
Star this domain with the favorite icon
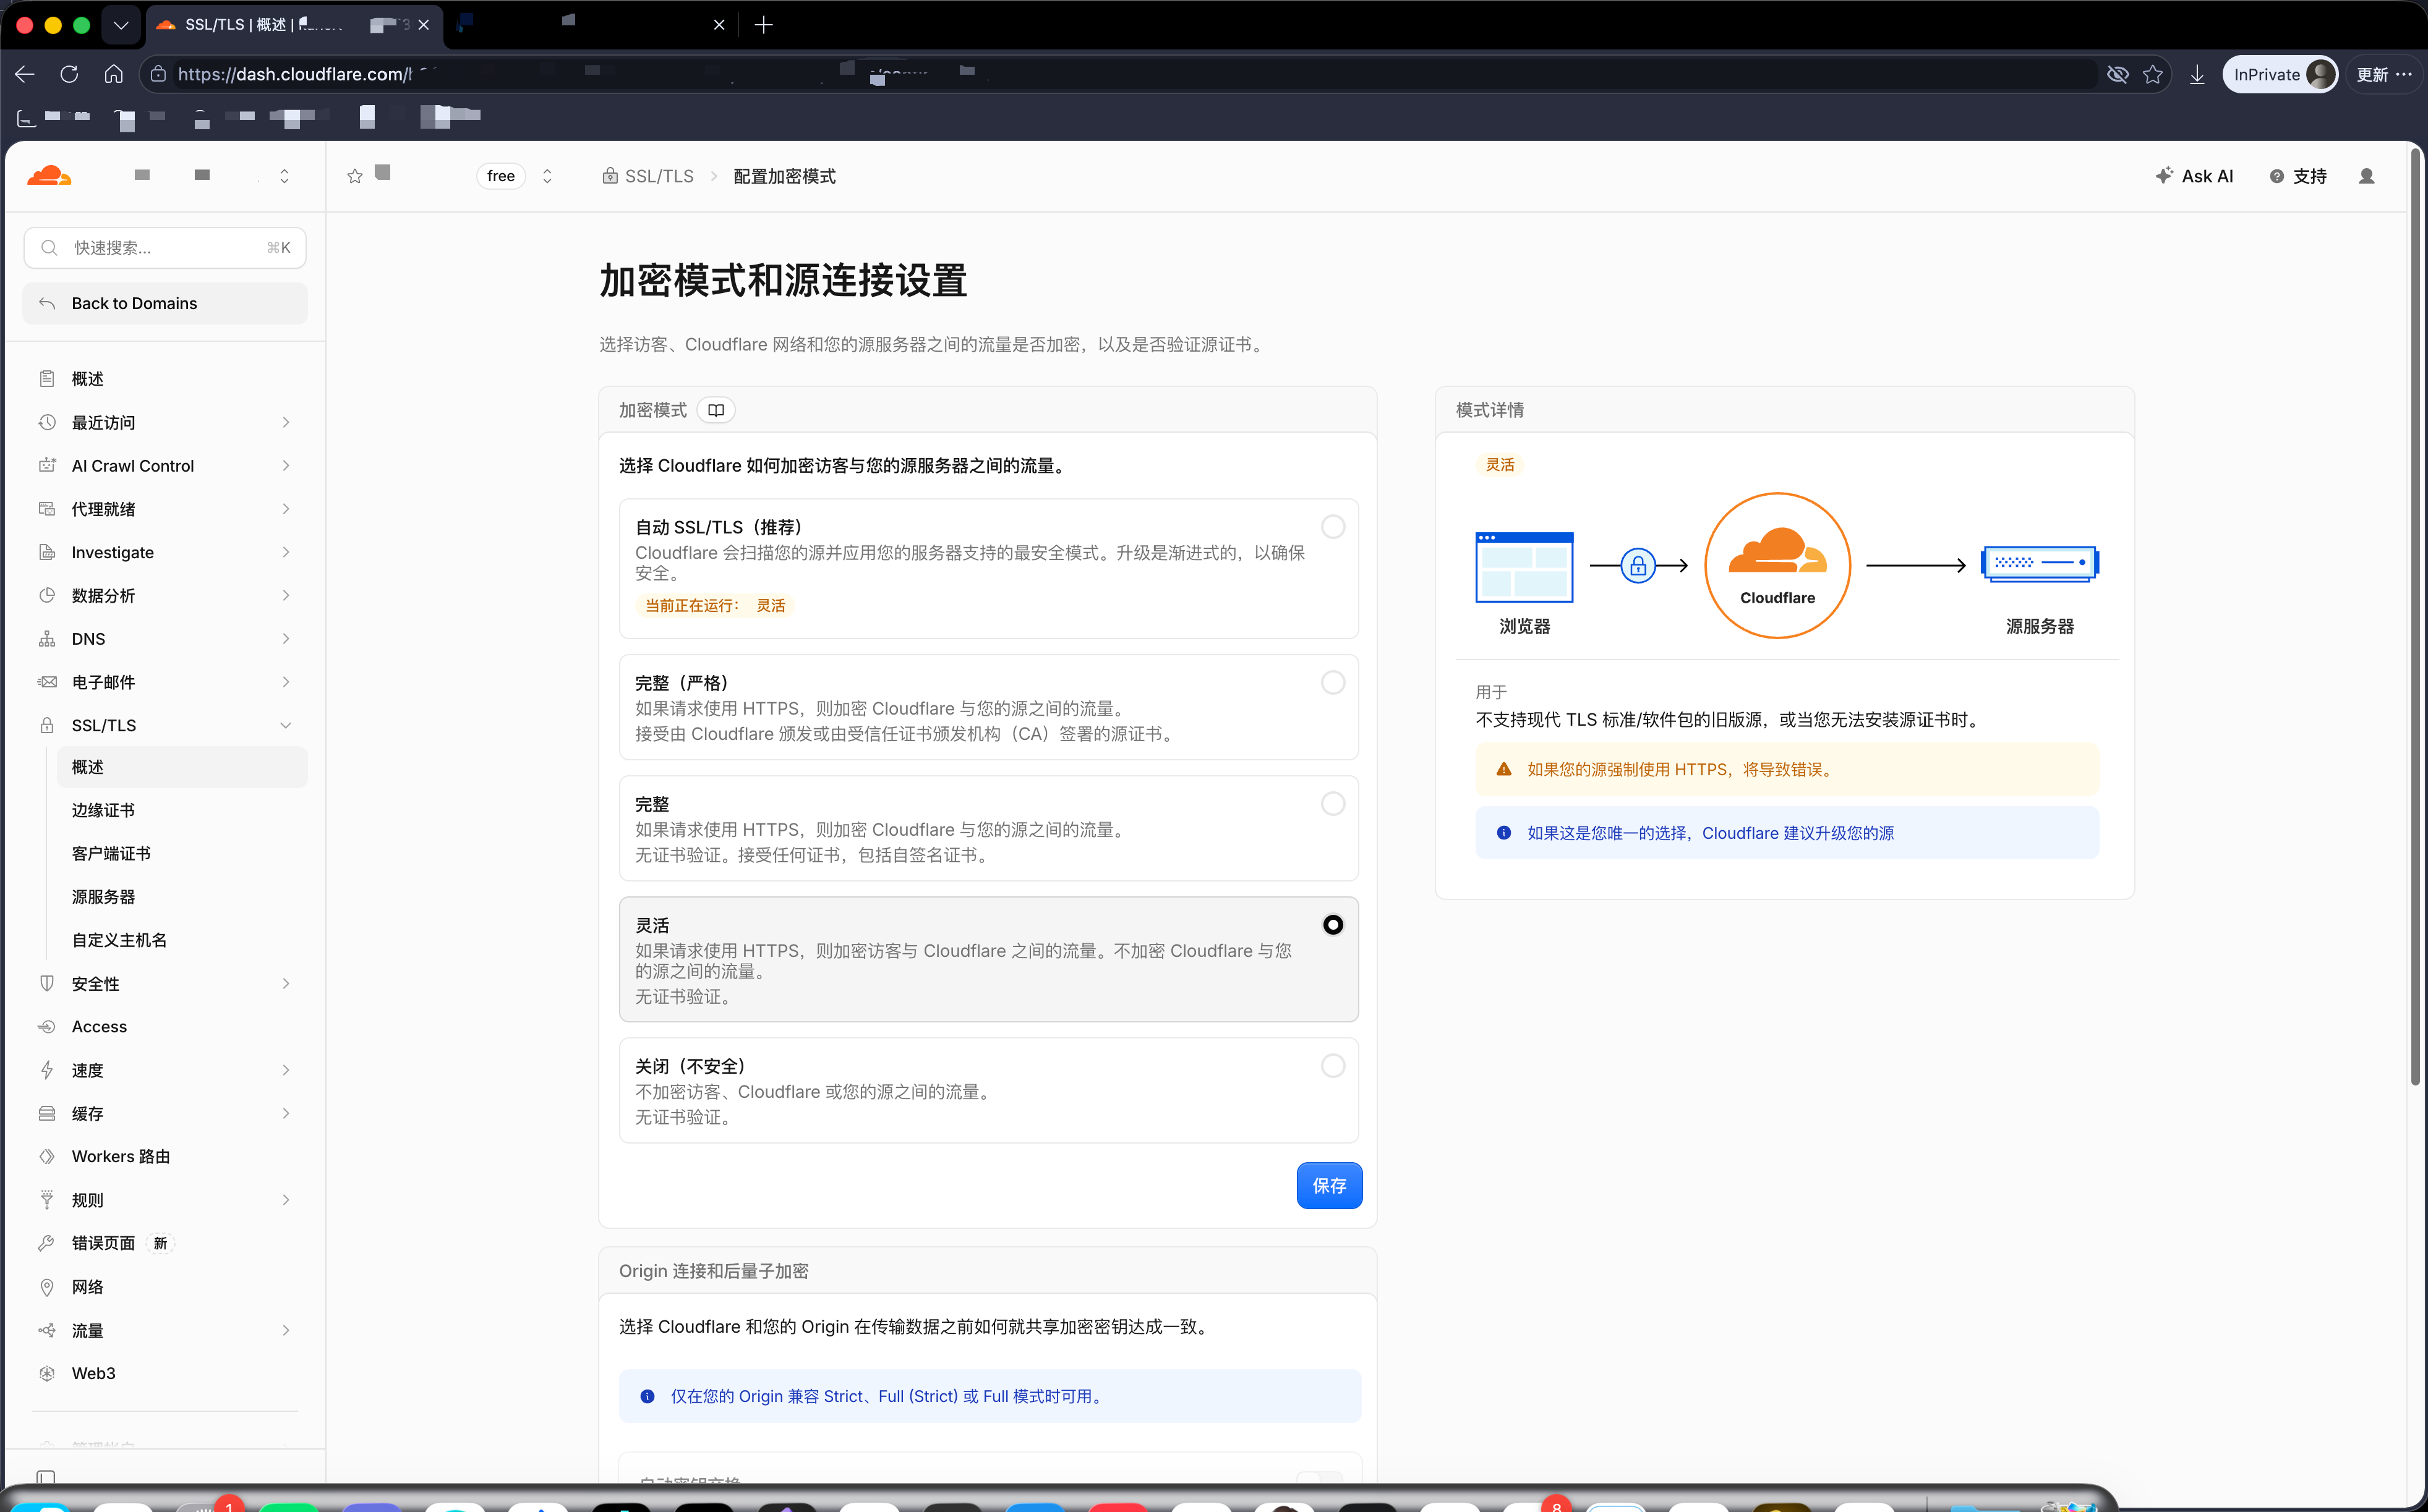click(x=354, y=176)
